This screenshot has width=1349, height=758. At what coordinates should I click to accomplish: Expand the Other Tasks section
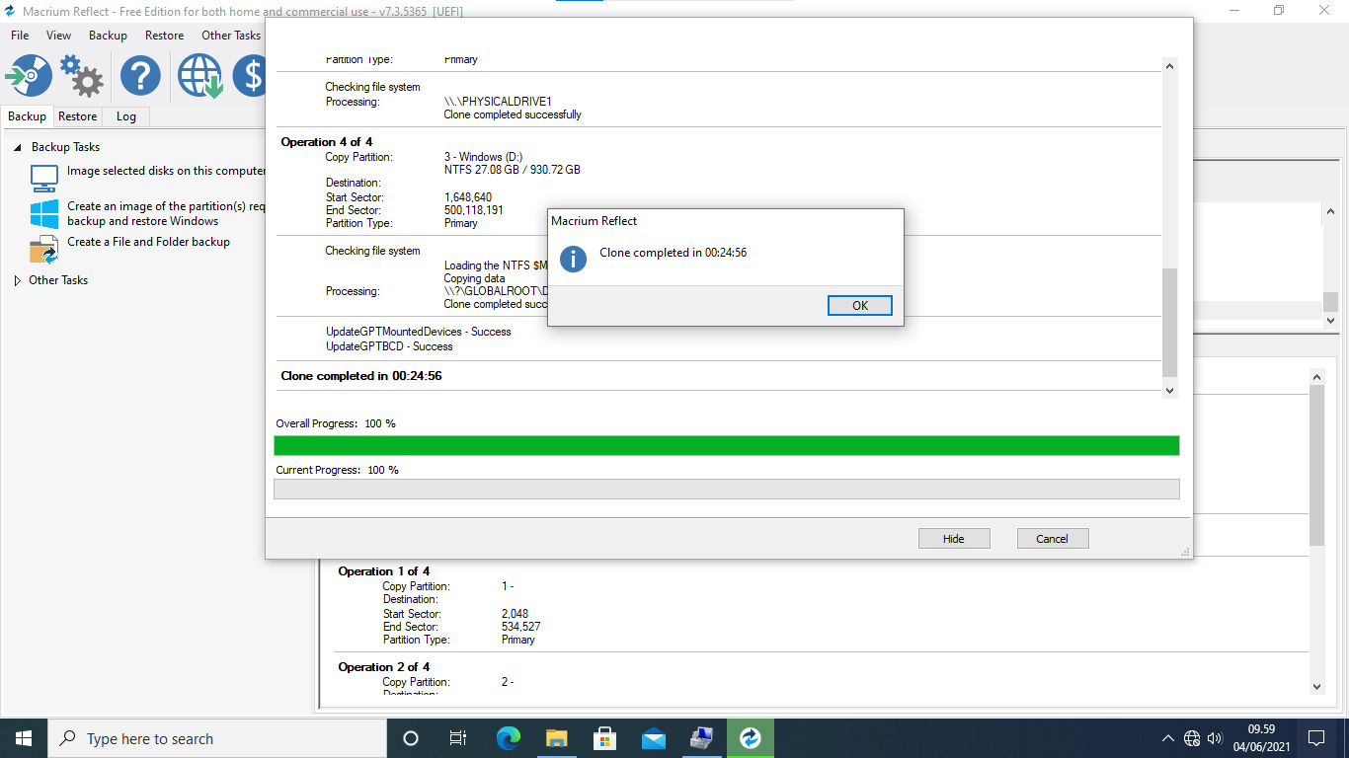click(18, 280)
